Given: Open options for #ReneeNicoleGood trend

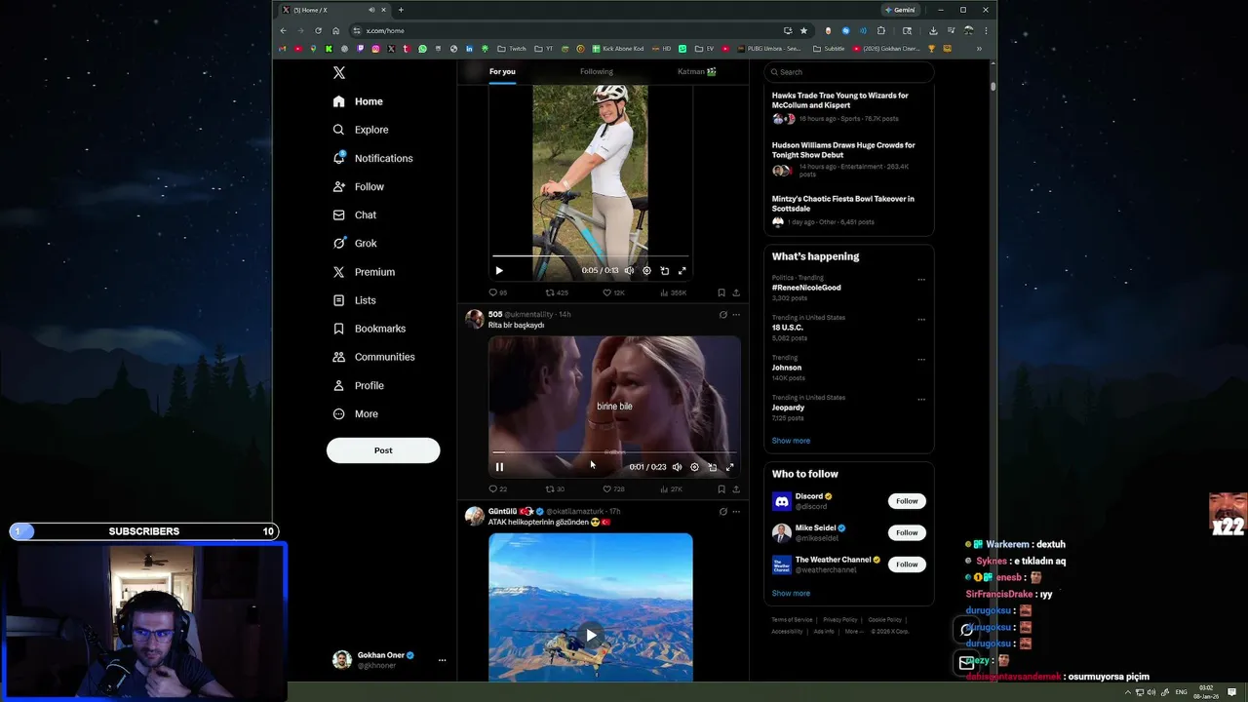Looking at the screenshot, I should [921, 280].
